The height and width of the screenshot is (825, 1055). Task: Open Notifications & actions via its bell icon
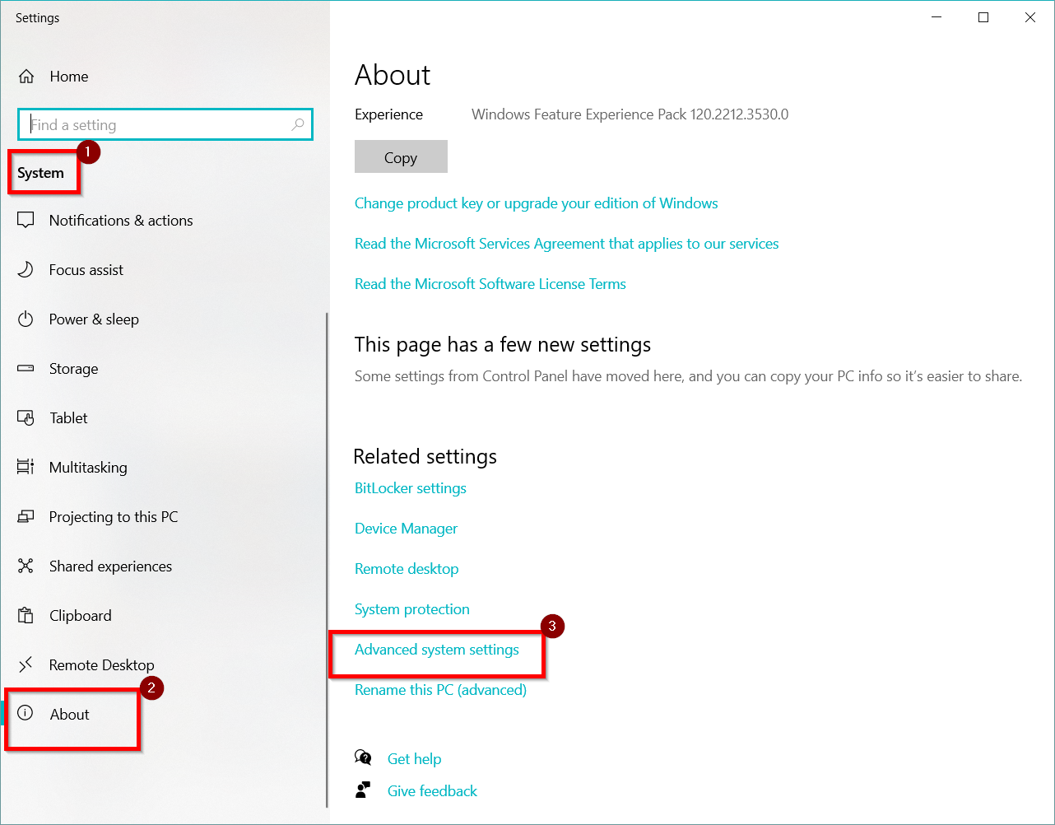[26, 220]
